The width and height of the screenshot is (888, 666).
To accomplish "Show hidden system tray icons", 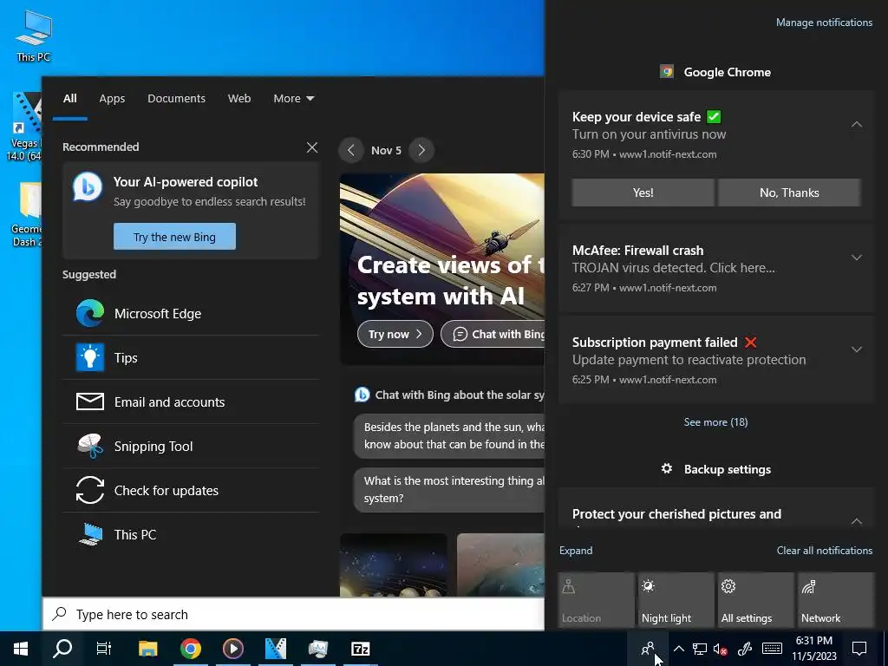I will [679, 649].
